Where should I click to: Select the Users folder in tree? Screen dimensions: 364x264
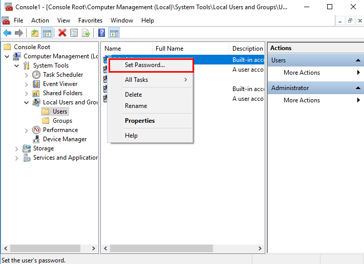click(55, 112)
